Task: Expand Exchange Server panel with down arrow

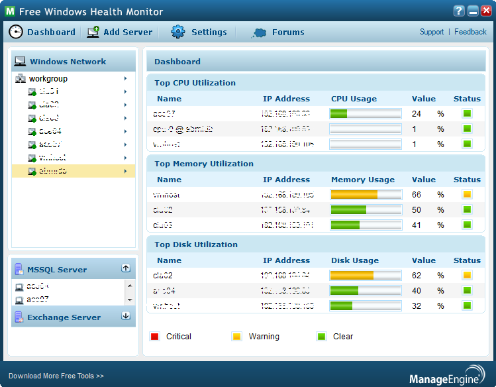Action: coord(126,315)
